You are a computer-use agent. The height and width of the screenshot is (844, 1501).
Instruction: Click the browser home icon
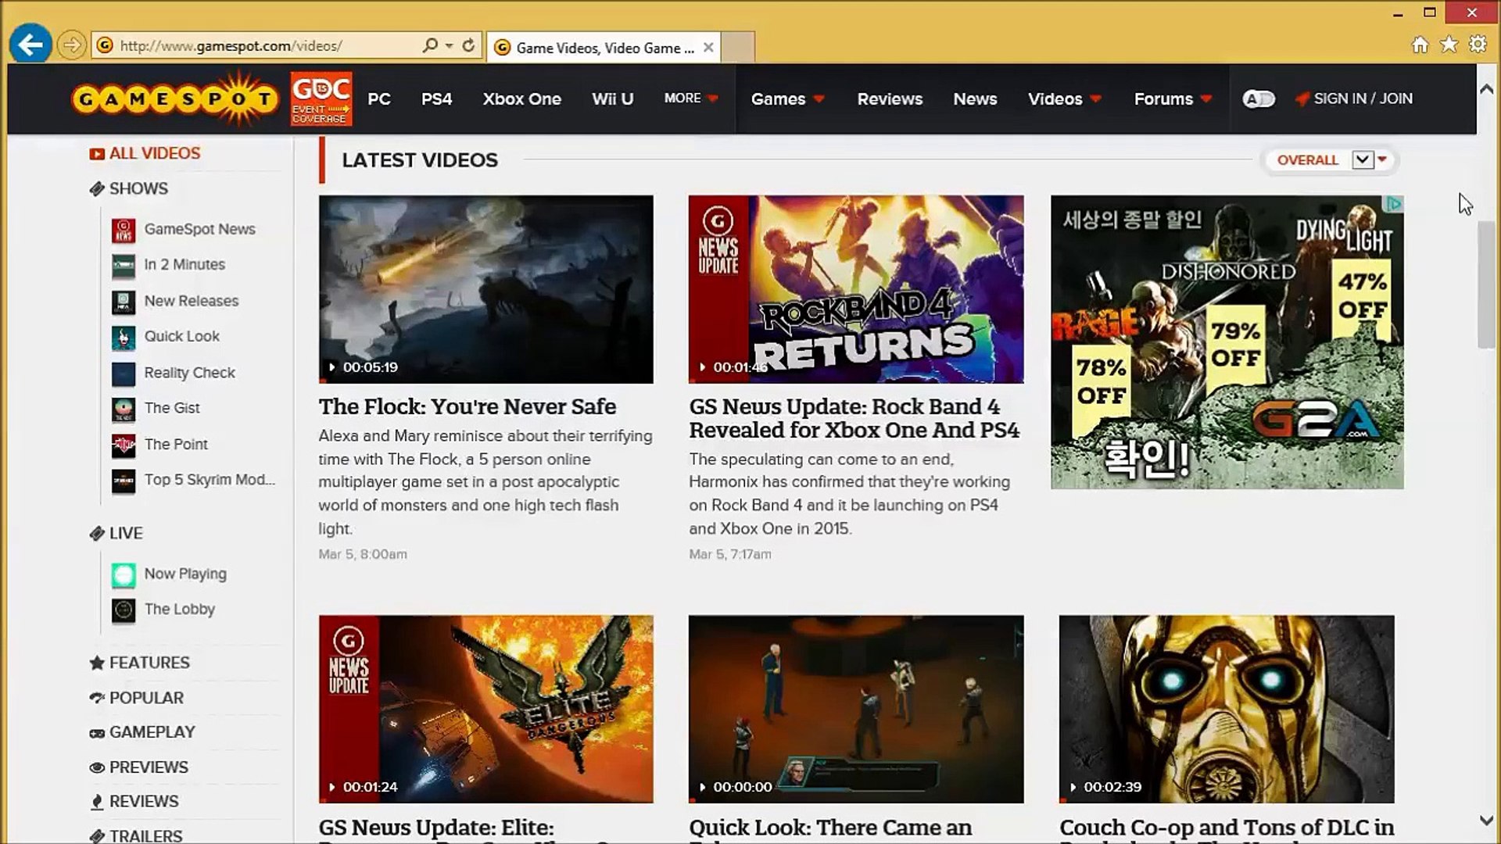click(1419, 45)
